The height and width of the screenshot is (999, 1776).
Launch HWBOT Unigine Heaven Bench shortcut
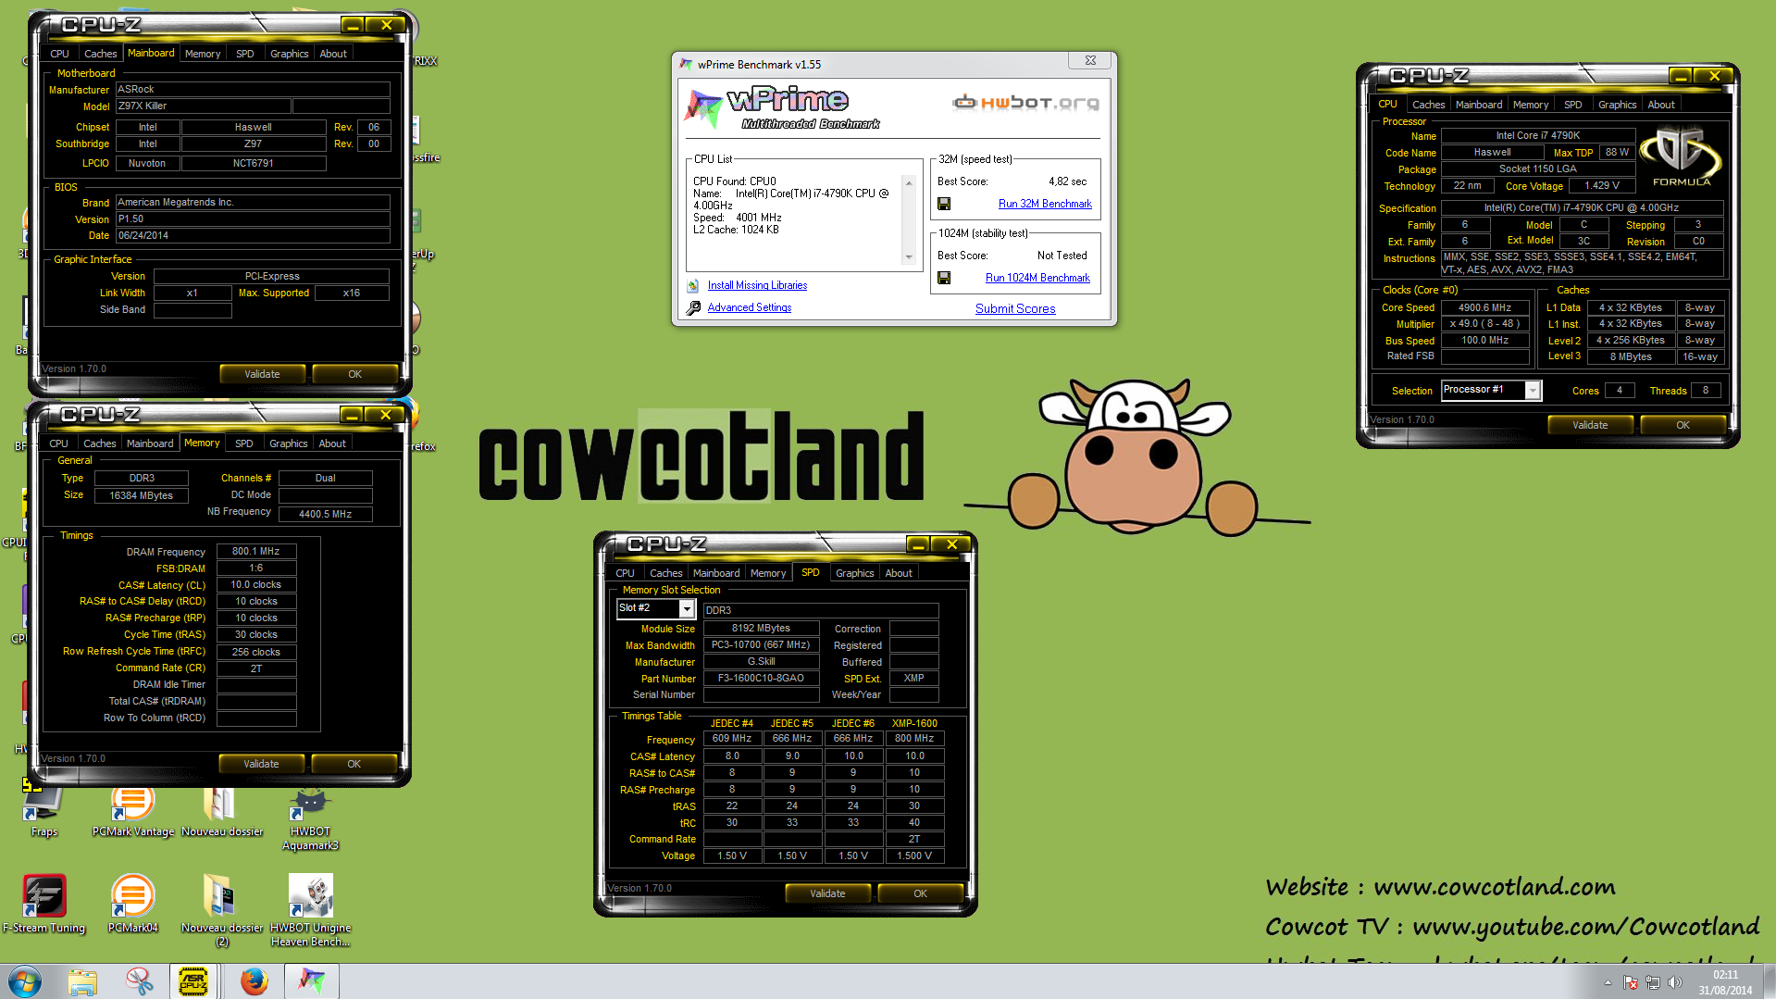click(310, 911)
